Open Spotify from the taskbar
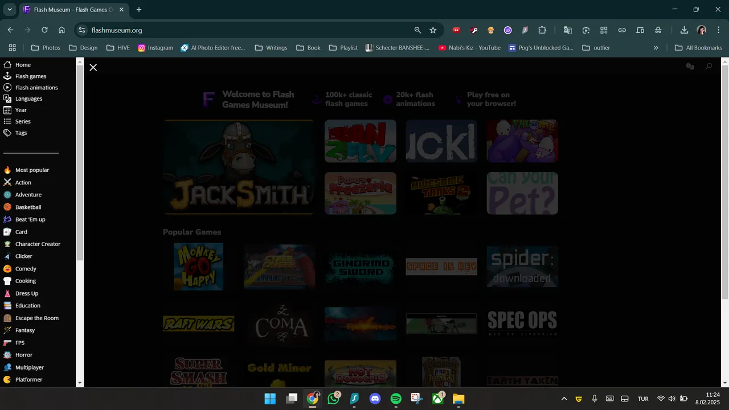 coord(396,399)
